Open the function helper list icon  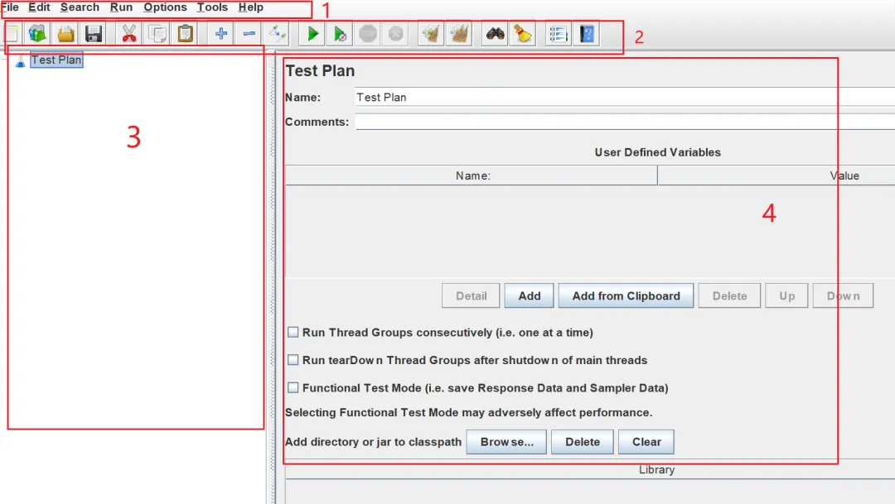tap(558, 34)
